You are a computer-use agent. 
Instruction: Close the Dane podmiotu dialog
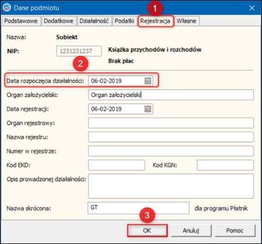tap(252, 8)
